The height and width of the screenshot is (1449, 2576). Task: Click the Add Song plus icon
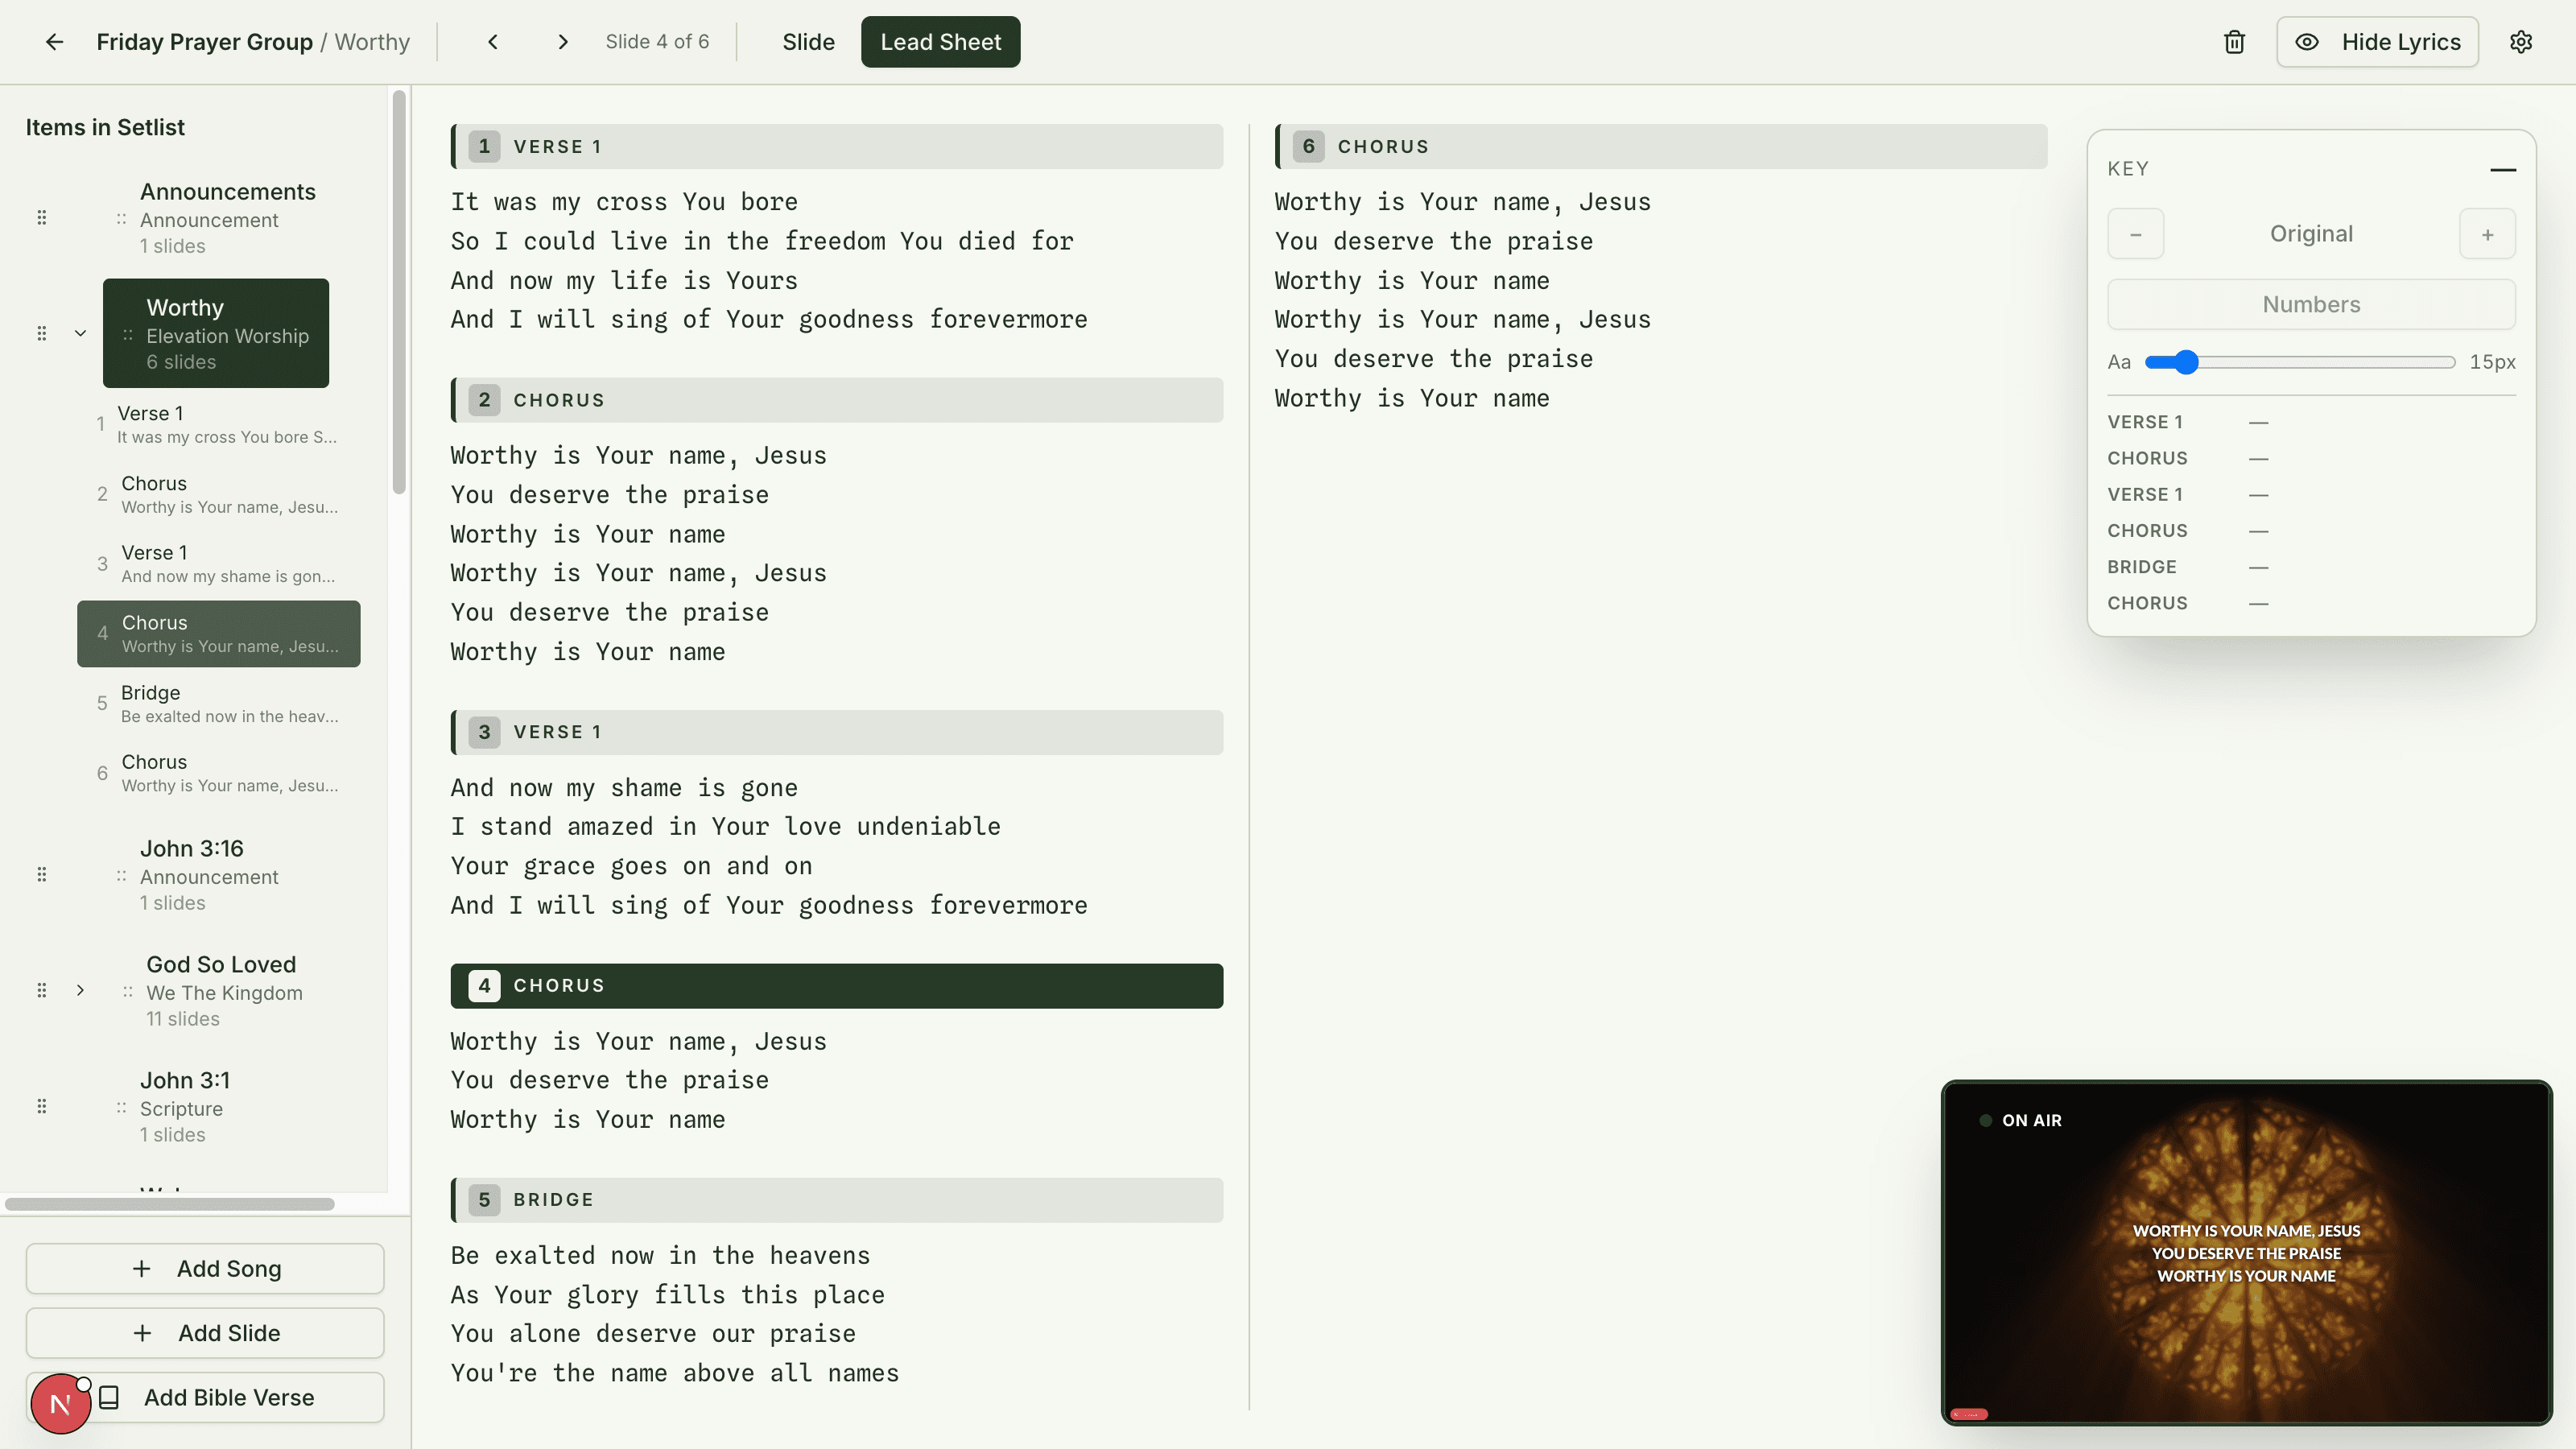(x=141, y=1268)
